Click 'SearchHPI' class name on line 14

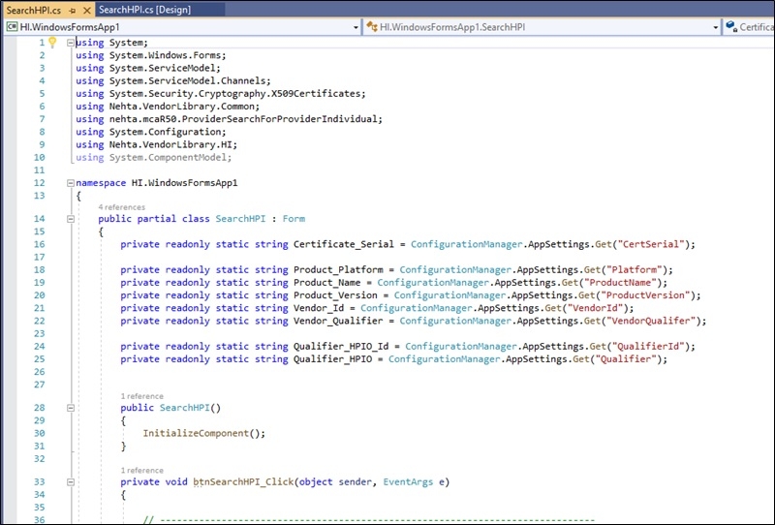(x=240, y=219)
